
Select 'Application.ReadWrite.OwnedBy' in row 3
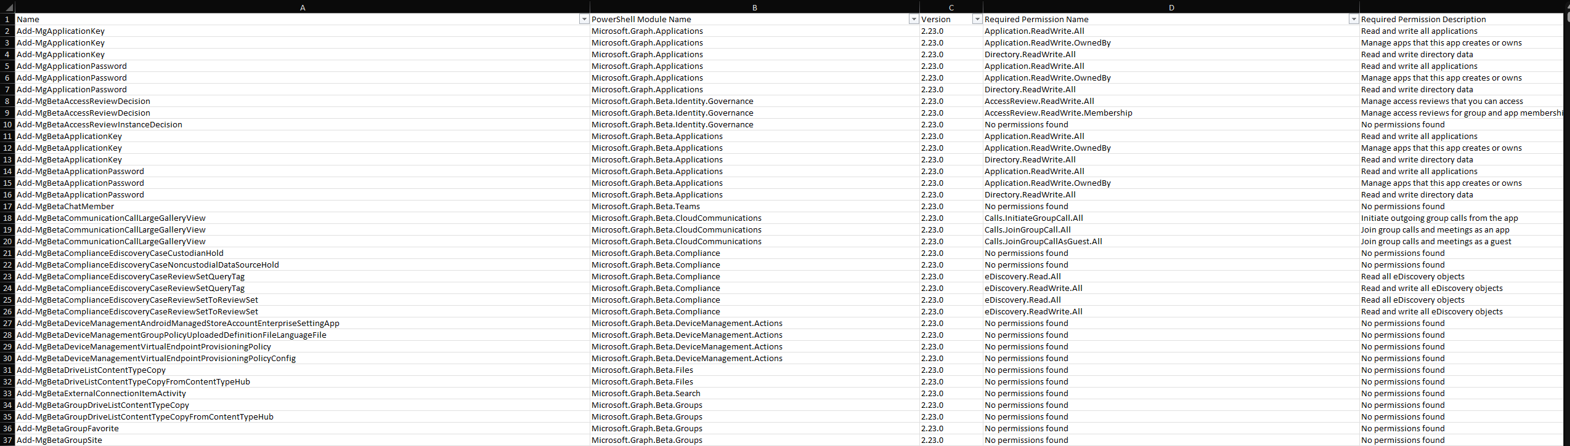1171,43
